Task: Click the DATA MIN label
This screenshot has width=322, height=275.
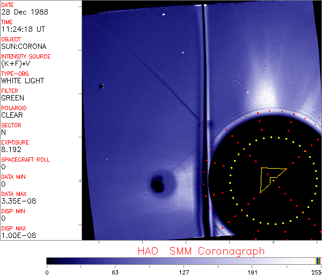Action: 13,177
